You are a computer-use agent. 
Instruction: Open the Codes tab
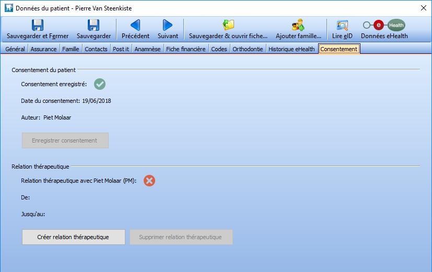(x=219, y=49)
